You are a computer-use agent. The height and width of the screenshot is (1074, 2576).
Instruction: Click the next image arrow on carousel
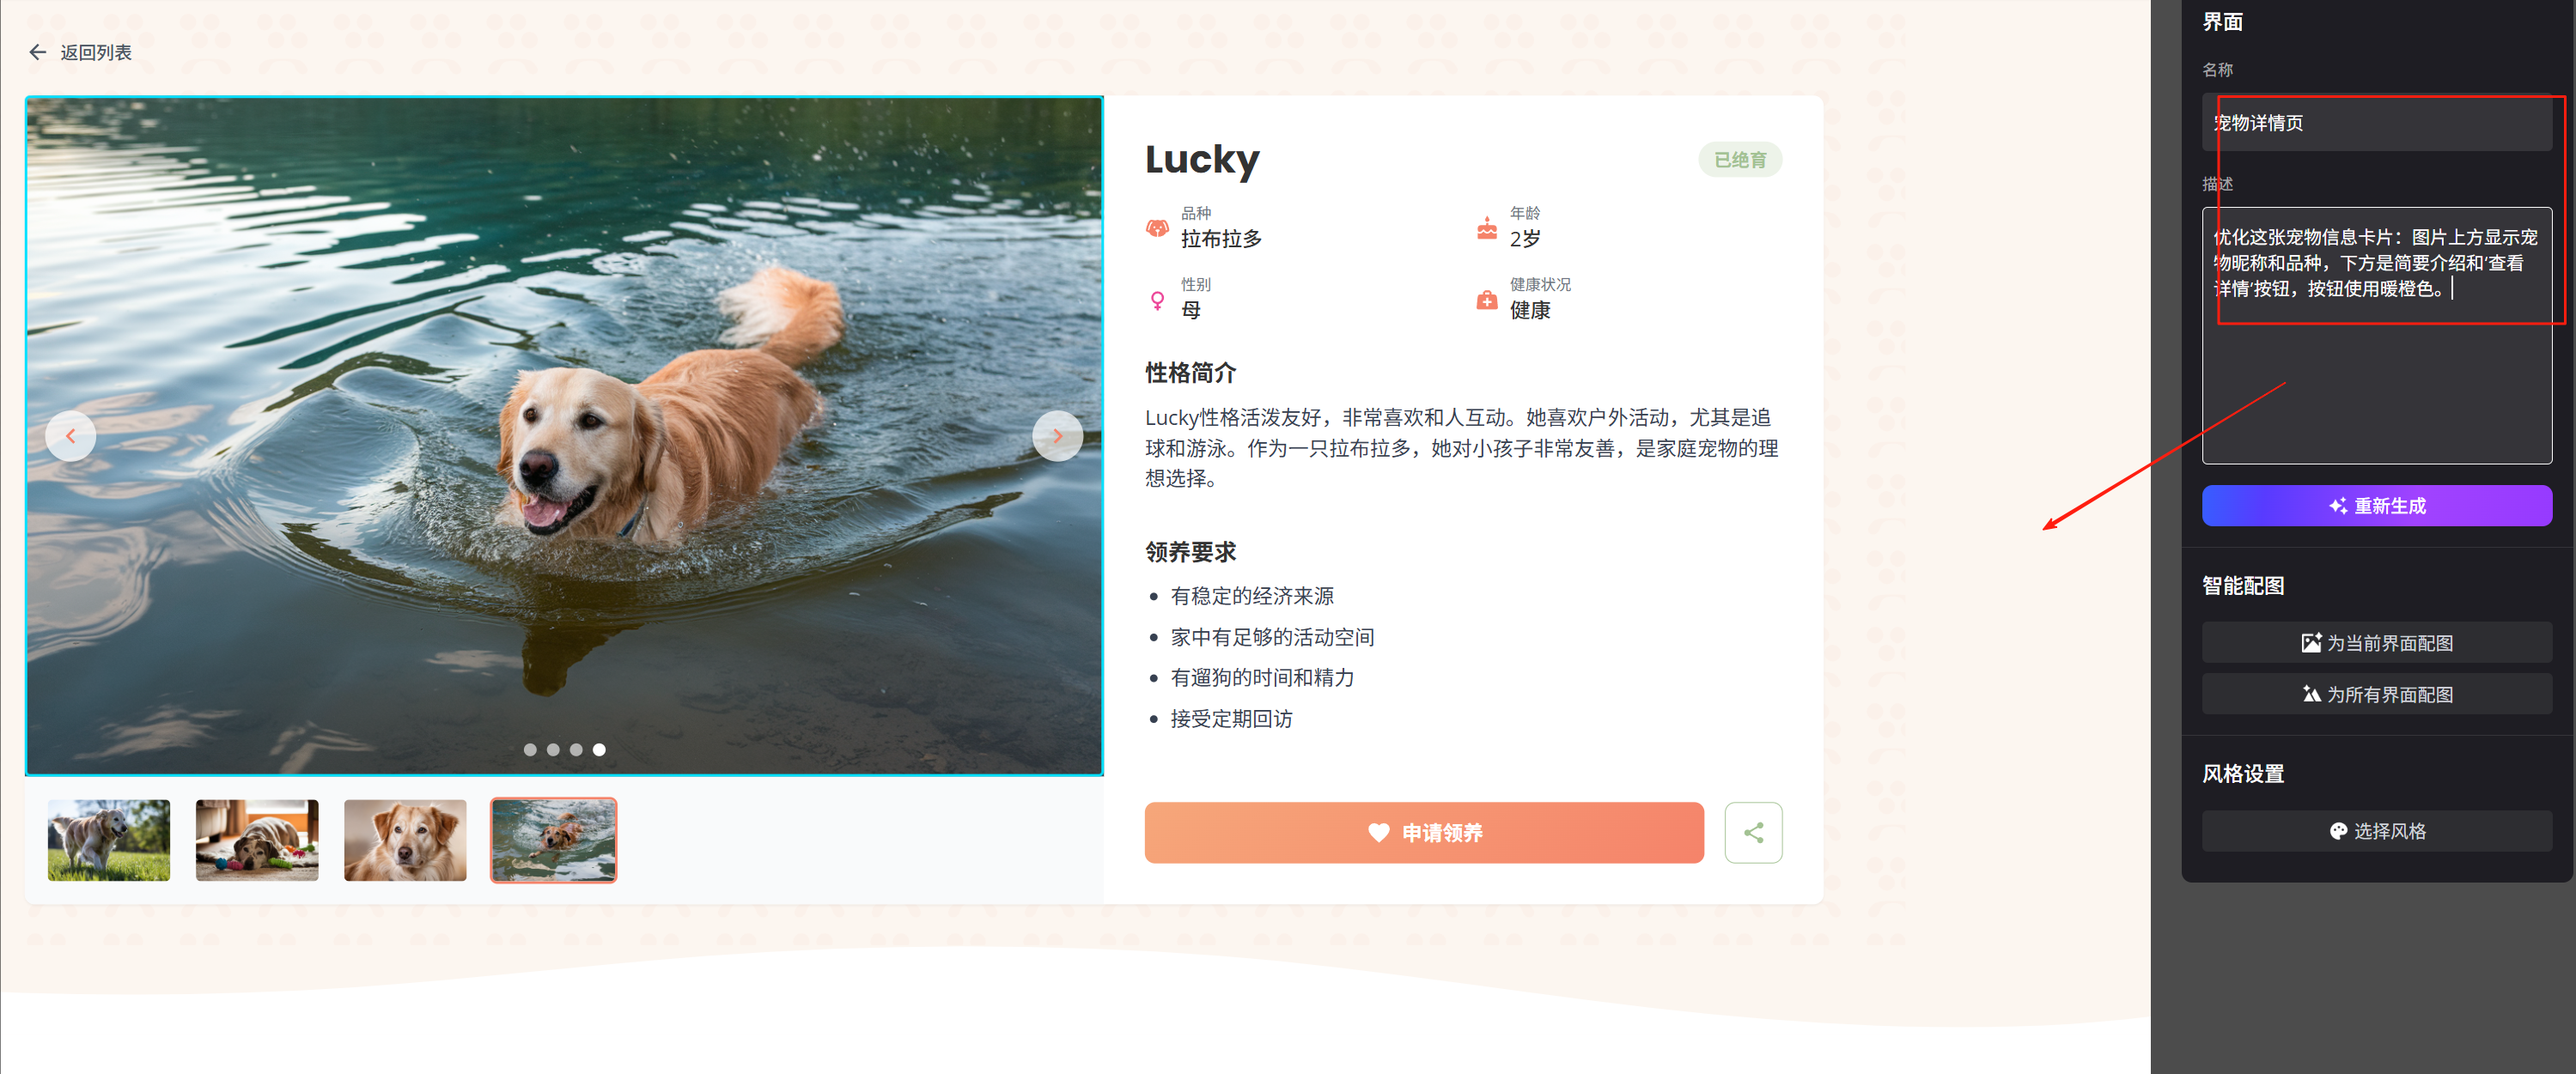[x=1057, y=435]
